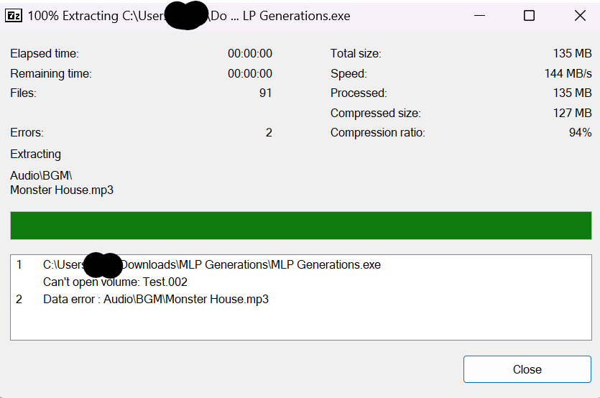Select error row with MLP Generations.exe path
Image resolution: width=600 pixels, height=398 pixels.
pos(212,264)
